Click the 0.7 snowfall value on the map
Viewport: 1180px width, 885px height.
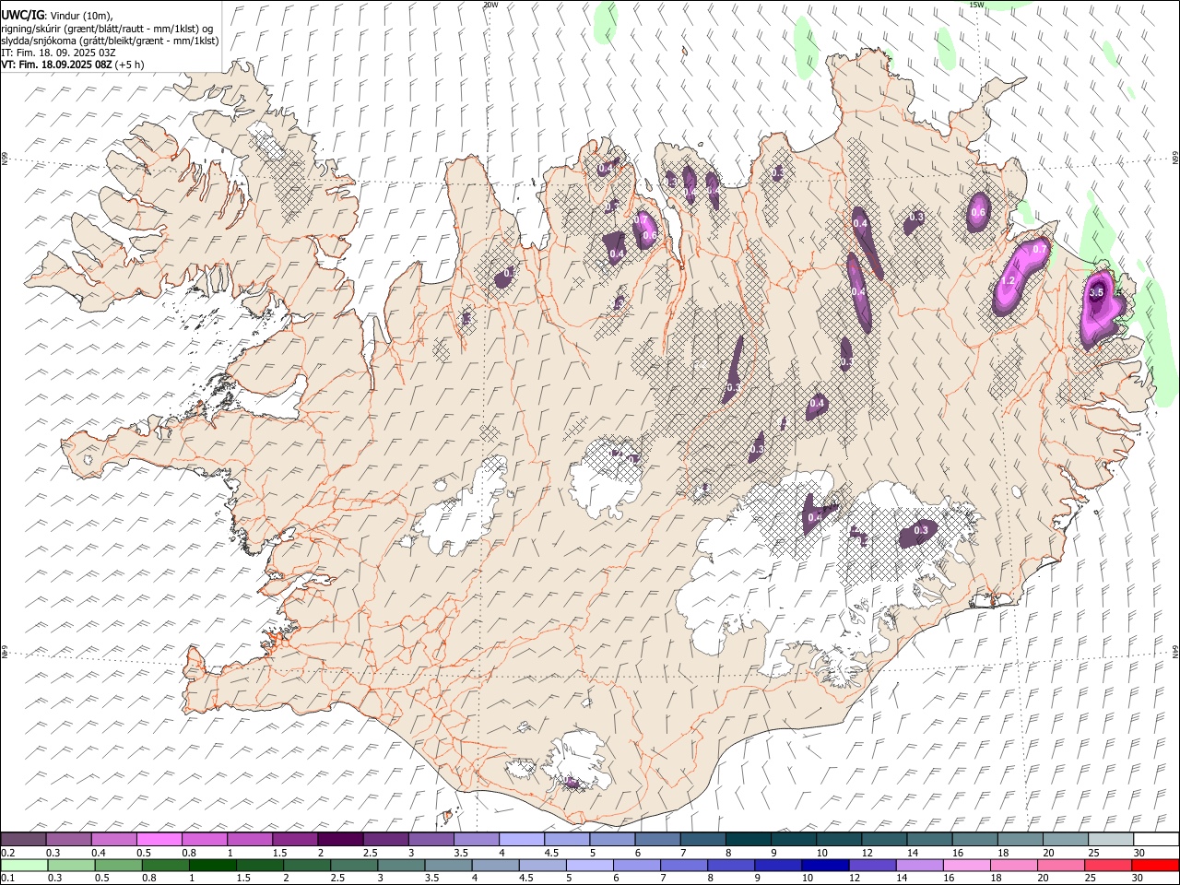[x=1040, y=249]
